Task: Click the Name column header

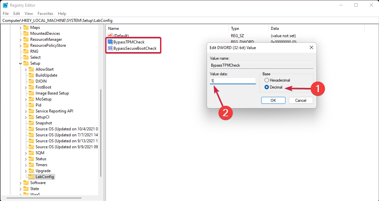Action: (x=167, y=29)
